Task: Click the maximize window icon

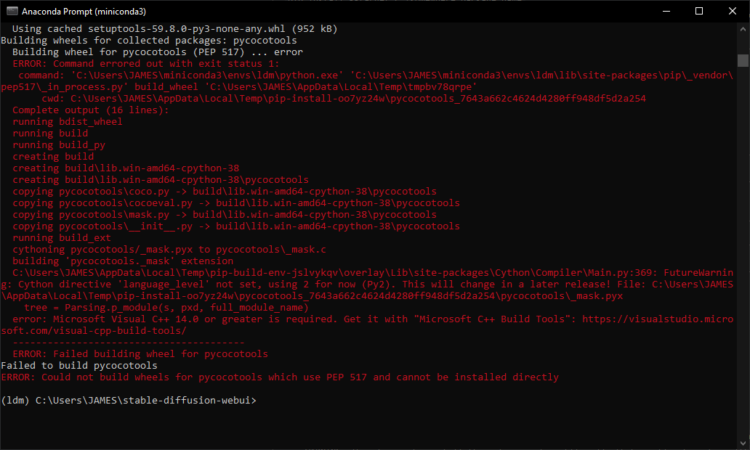Action: [x=699, y=11]
